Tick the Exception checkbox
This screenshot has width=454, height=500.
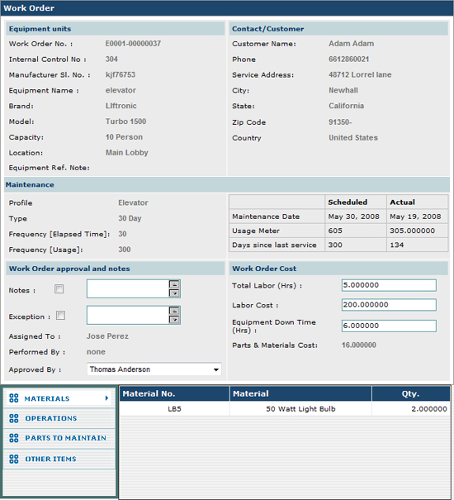[60, 316]
